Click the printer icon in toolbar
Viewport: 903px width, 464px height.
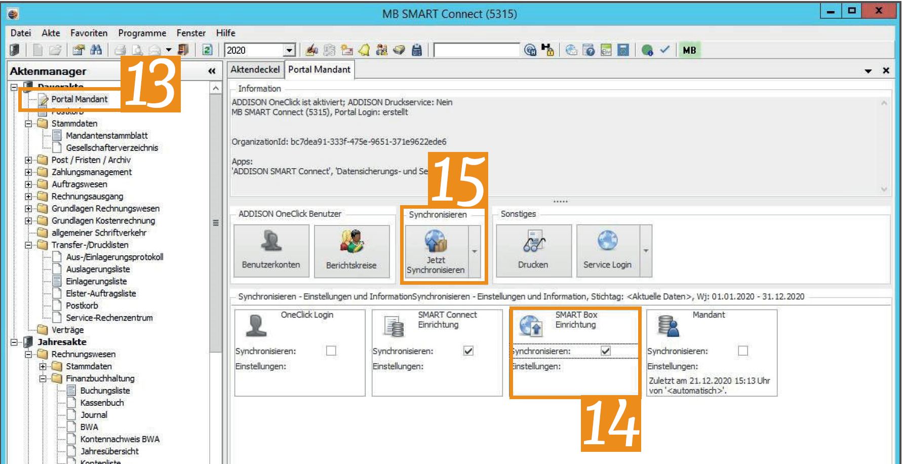(120, 50)
